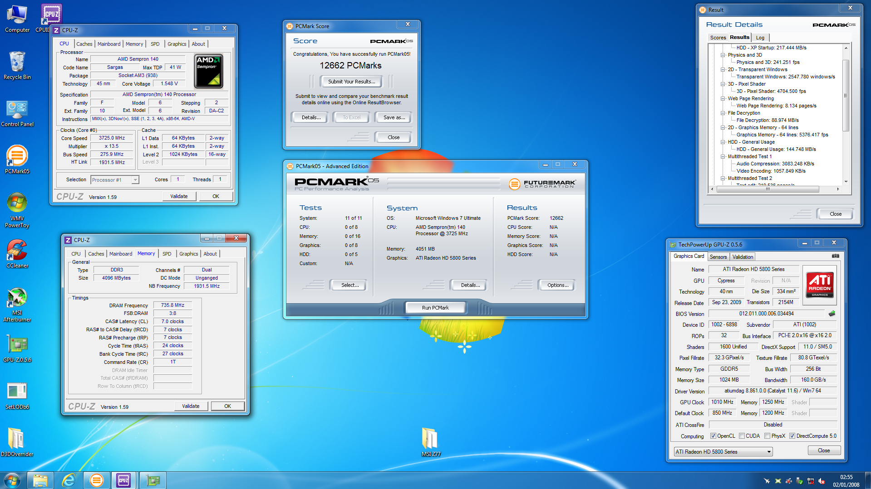Click the taskbar clock showing 02:55
The image size is (871, 489).
point(846,480)
